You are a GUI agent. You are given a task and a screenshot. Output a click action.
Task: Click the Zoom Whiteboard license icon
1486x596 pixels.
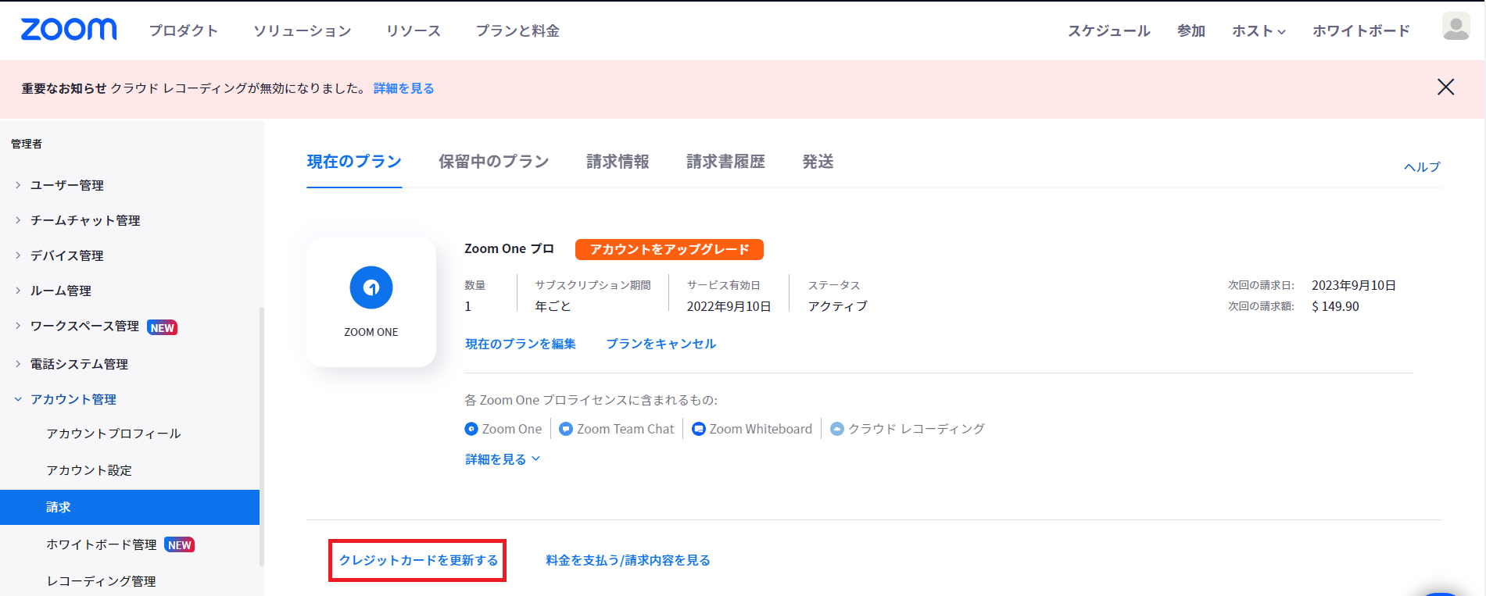(x=699, y=429)
